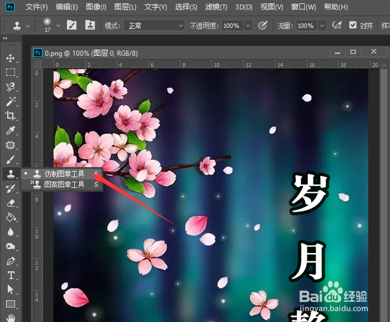
Task: Open the Window (窗口) menu
Action: (x=304, y=7)
